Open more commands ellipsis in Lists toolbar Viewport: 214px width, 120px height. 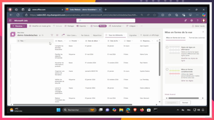[x=141, y=26]
